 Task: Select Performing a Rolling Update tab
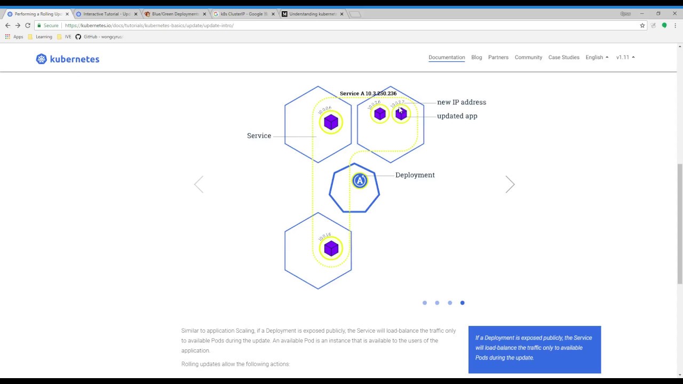point(37,14)
